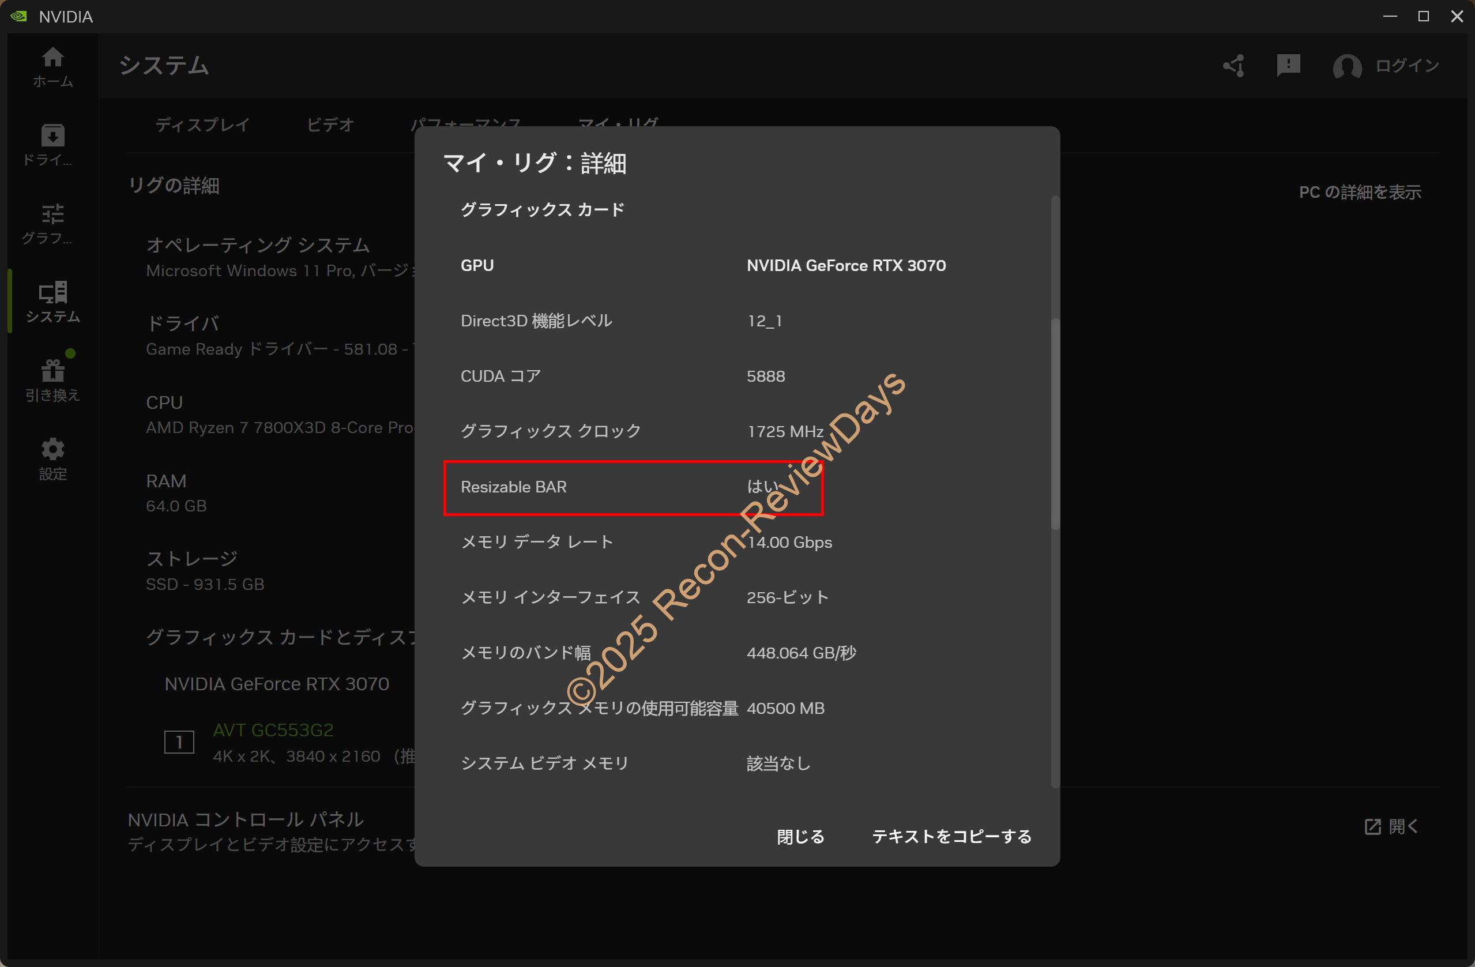The height and width of the screenshot is (967, 1475).
Task: Select the AVT GC553G2 display entry
Action: pos(273,730)
